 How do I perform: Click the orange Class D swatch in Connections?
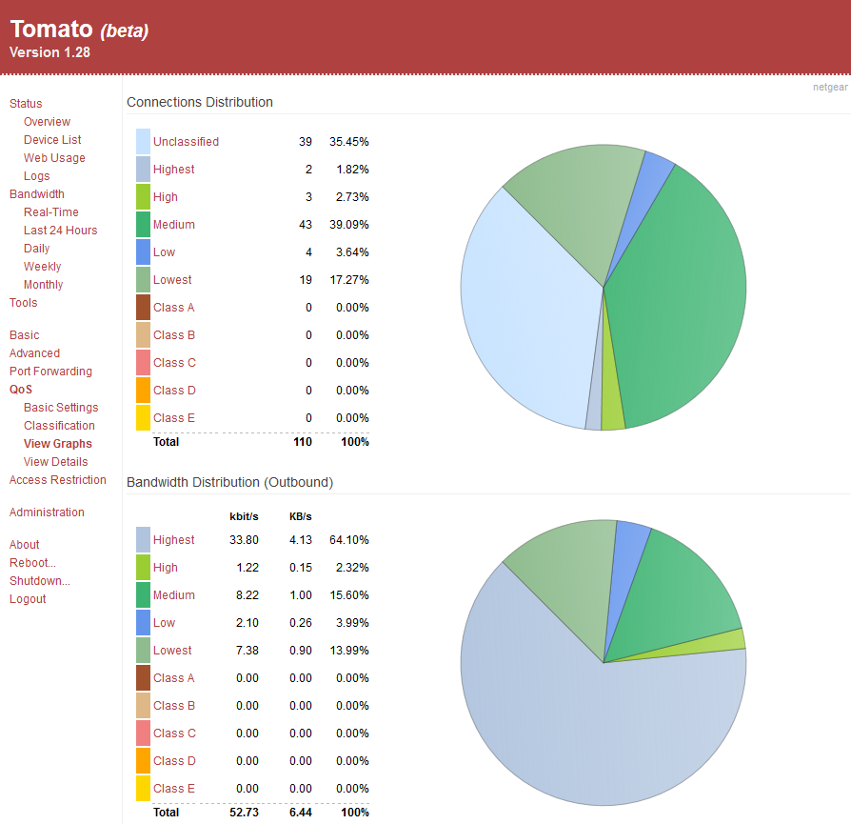tap(143, 391)
